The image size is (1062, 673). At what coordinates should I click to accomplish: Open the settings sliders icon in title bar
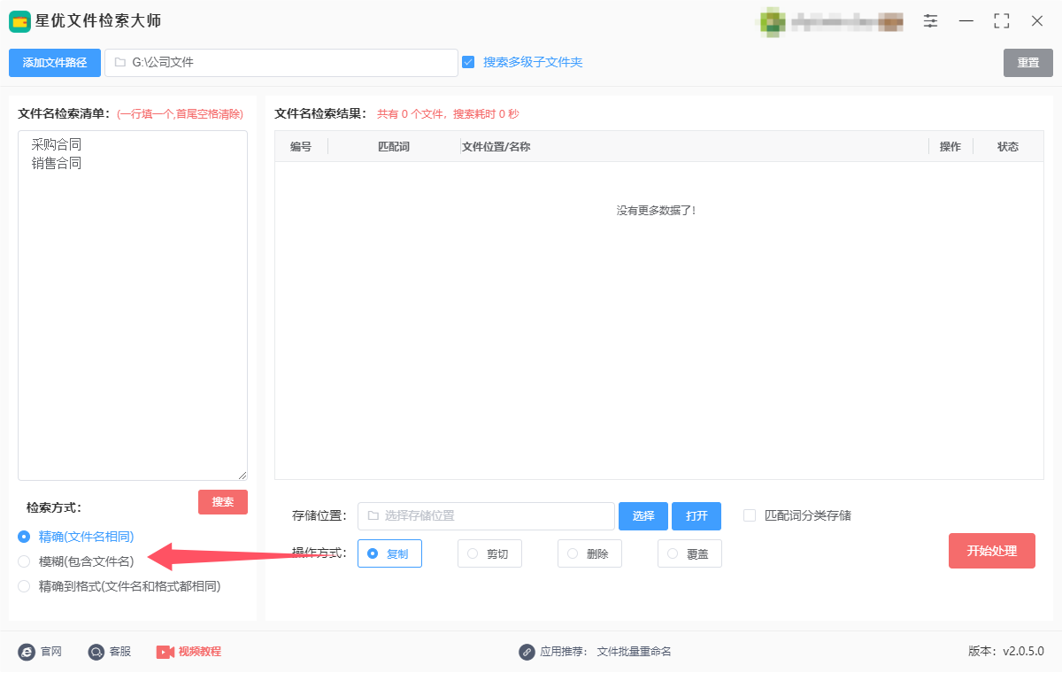pyautogui.click(x=931, y=21)
